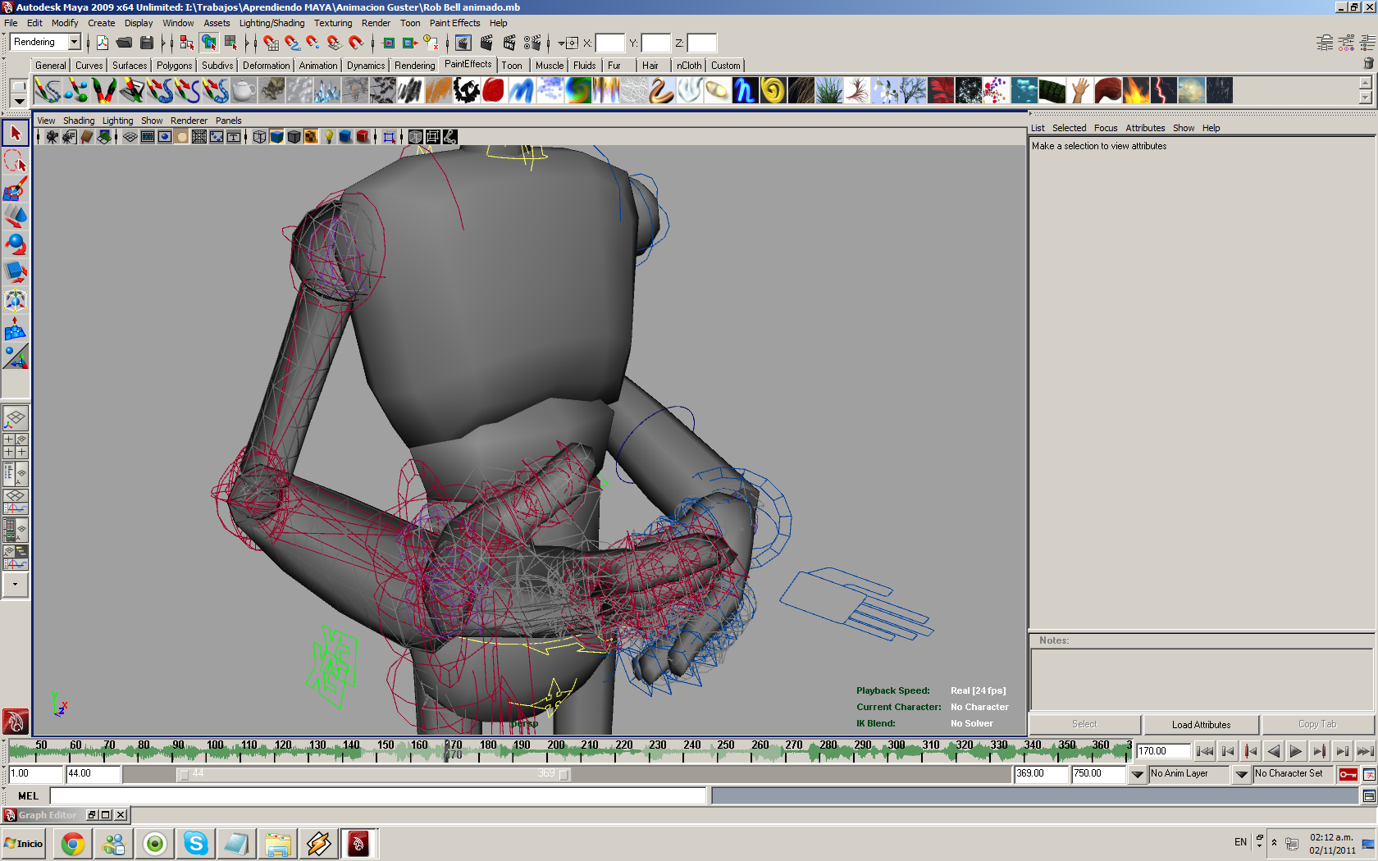Toggle wireframe on shaded in viewport
The image size is (1378, 861).
tap(294, 137)
